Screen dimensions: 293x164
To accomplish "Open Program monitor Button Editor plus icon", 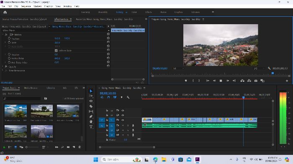I will [x=287, y=81].
